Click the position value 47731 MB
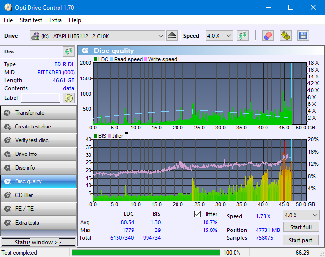Screen dimensions: 325x257 point(268,230)
